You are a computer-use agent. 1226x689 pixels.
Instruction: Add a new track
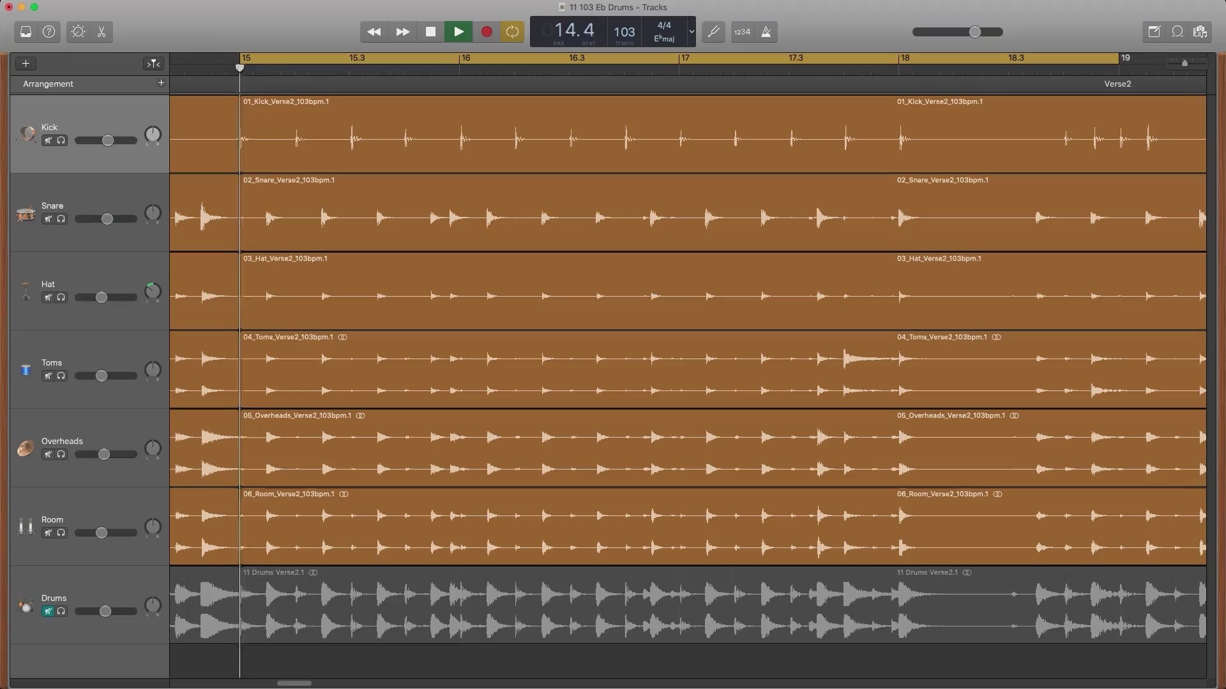[x=26, y=63]
